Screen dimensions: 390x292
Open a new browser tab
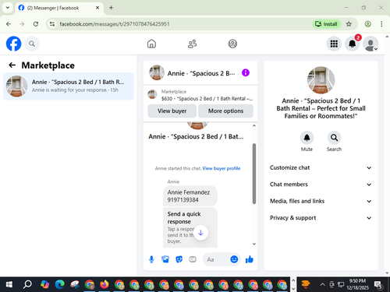tap(111, 8)
